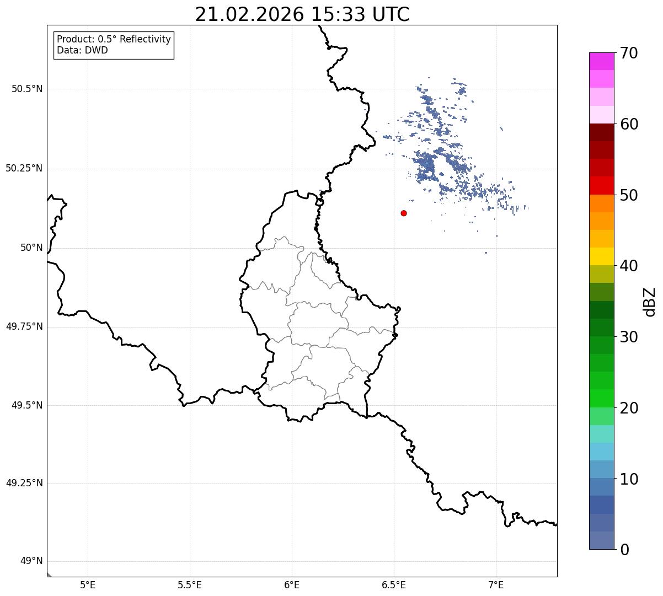Click the 5°E longitude label
Viewport: 663px width, 596px height.
pos(88,584)
